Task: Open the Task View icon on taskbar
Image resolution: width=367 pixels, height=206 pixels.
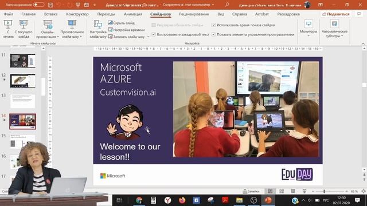Action: click(x=119, y=200)
